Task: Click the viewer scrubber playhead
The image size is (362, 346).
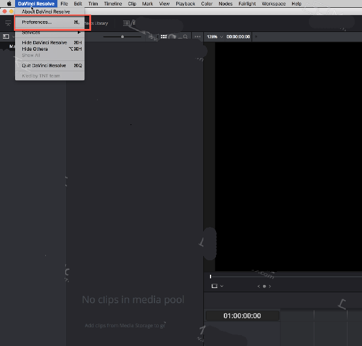Action: tap(211, 277)
